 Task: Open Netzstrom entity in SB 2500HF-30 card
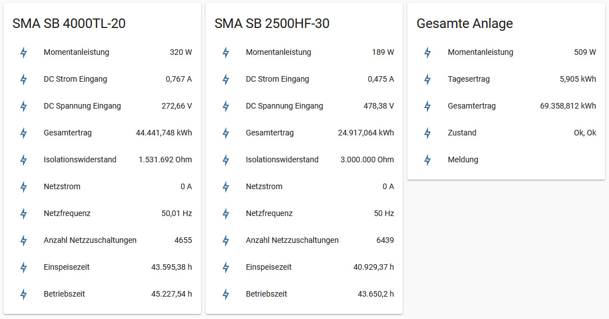tap(264, 186)
